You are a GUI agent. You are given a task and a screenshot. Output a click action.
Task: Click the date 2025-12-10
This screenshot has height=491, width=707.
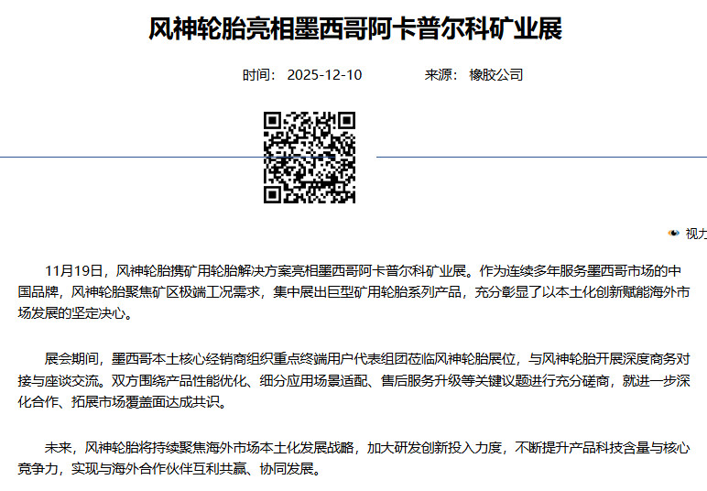coord(324,75)
